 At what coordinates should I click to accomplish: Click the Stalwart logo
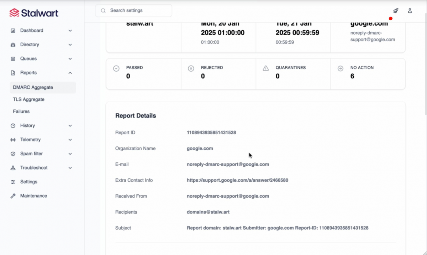click(x=34, y=13)
